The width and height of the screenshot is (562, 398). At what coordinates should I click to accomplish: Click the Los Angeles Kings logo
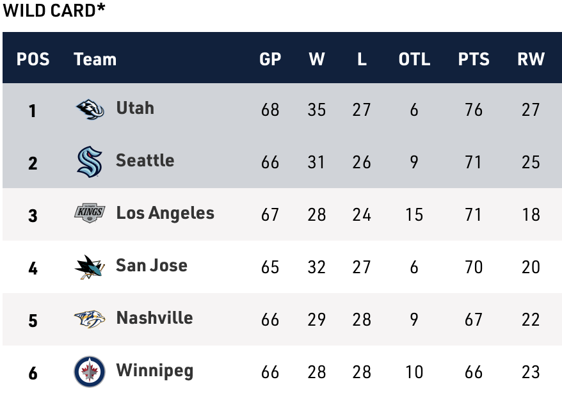pyautogui.click(x=90, y=214)
